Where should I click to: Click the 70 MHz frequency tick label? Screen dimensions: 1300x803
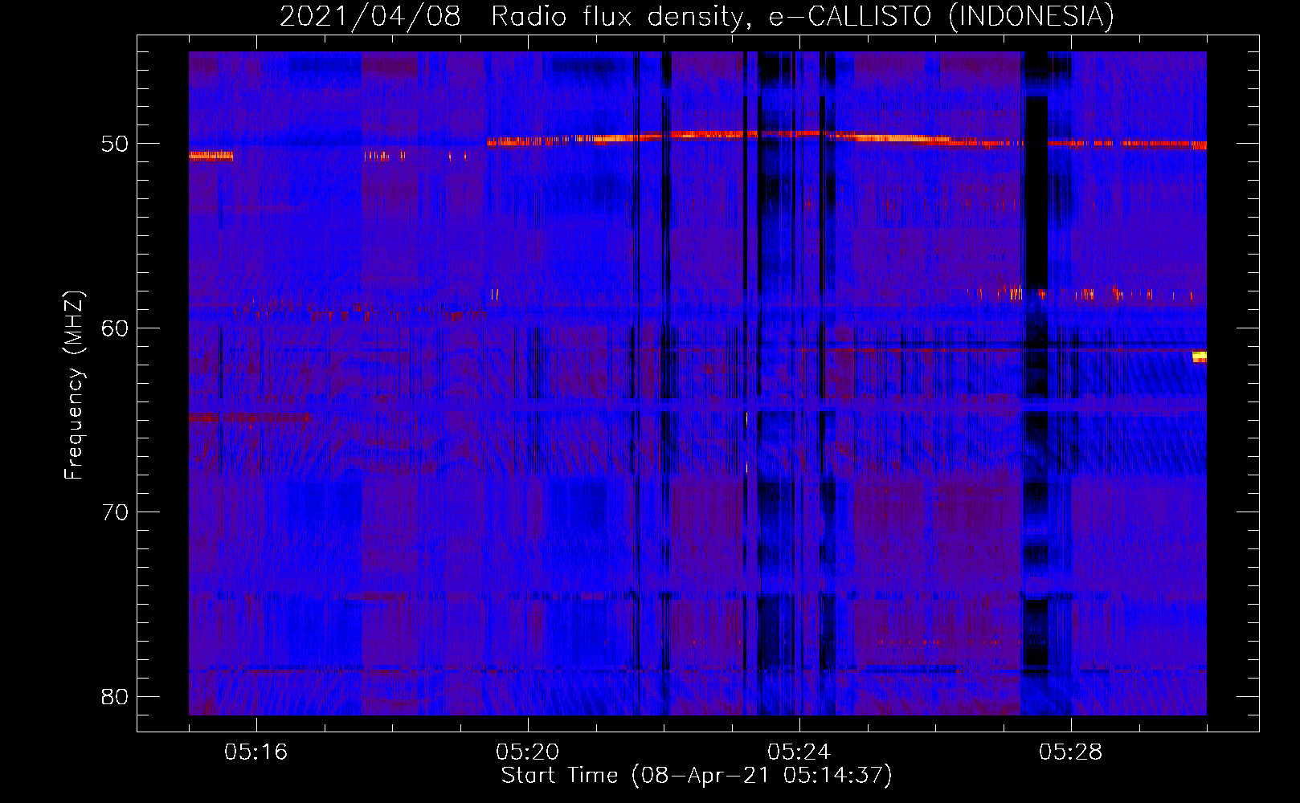[x=115, y=512]
